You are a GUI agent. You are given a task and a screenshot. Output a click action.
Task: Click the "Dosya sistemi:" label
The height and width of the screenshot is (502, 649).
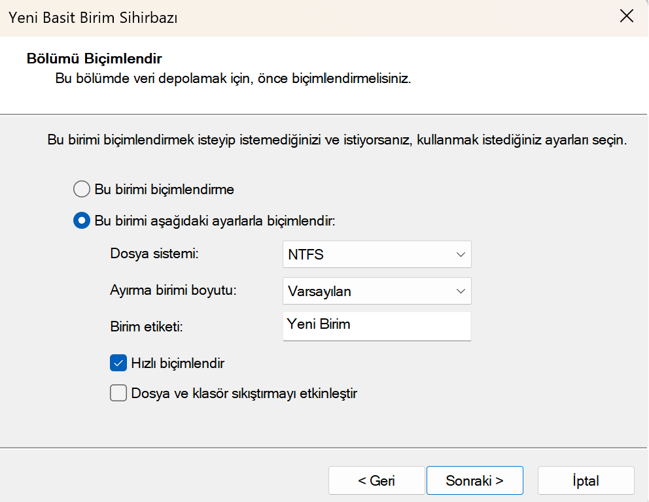154,254
